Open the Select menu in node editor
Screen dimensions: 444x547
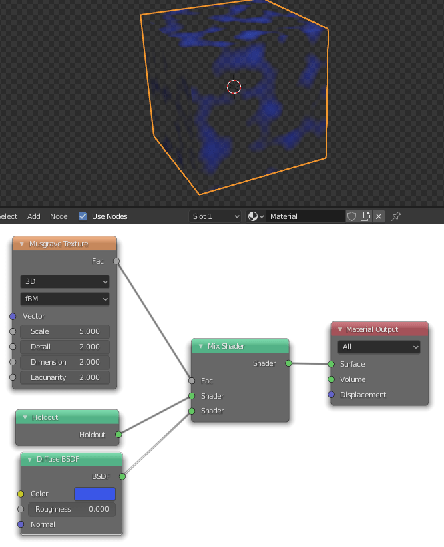tap(9, 216)
